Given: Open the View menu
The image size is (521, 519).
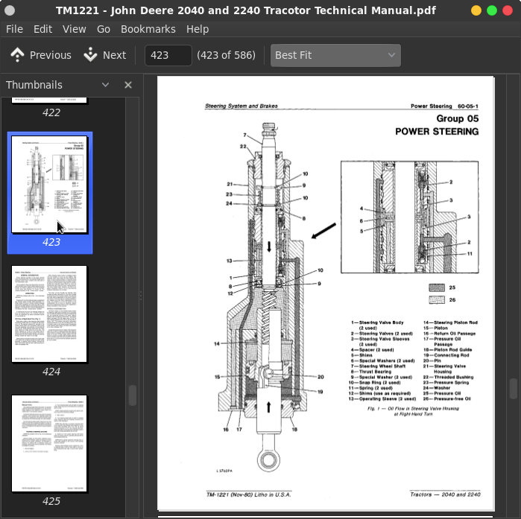Looking at the screenshot, I should point(75,29).
